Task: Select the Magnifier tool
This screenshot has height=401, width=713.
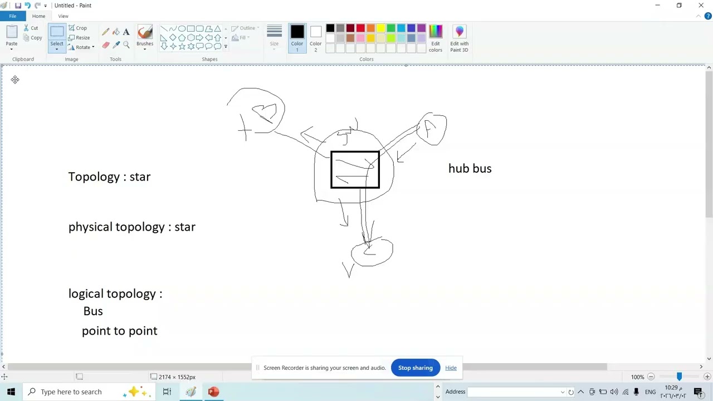Action: click(x=126, y=45)
